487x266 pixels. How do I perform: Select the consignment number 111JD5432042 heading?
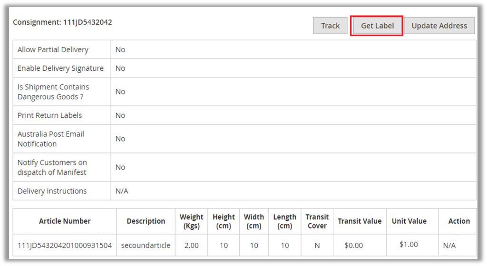(62, 22)
